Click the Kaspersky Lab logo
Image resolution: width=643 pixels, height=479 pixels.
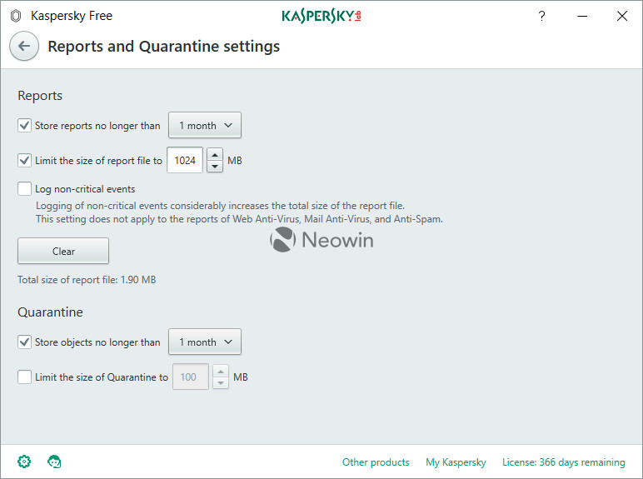pos(321,16)
